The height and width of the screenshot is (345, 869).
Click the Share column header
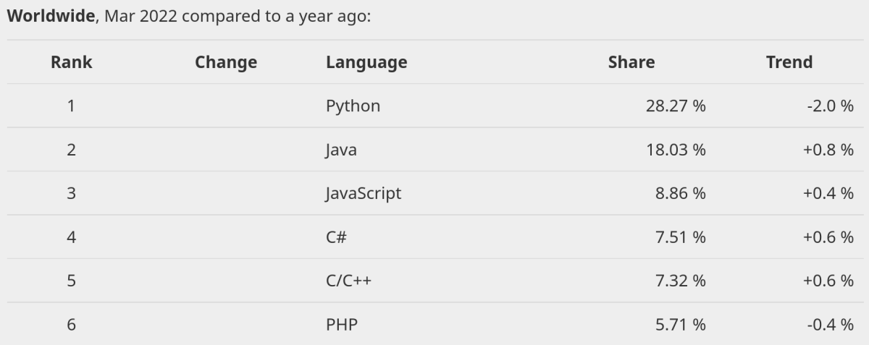click(631, 62)
